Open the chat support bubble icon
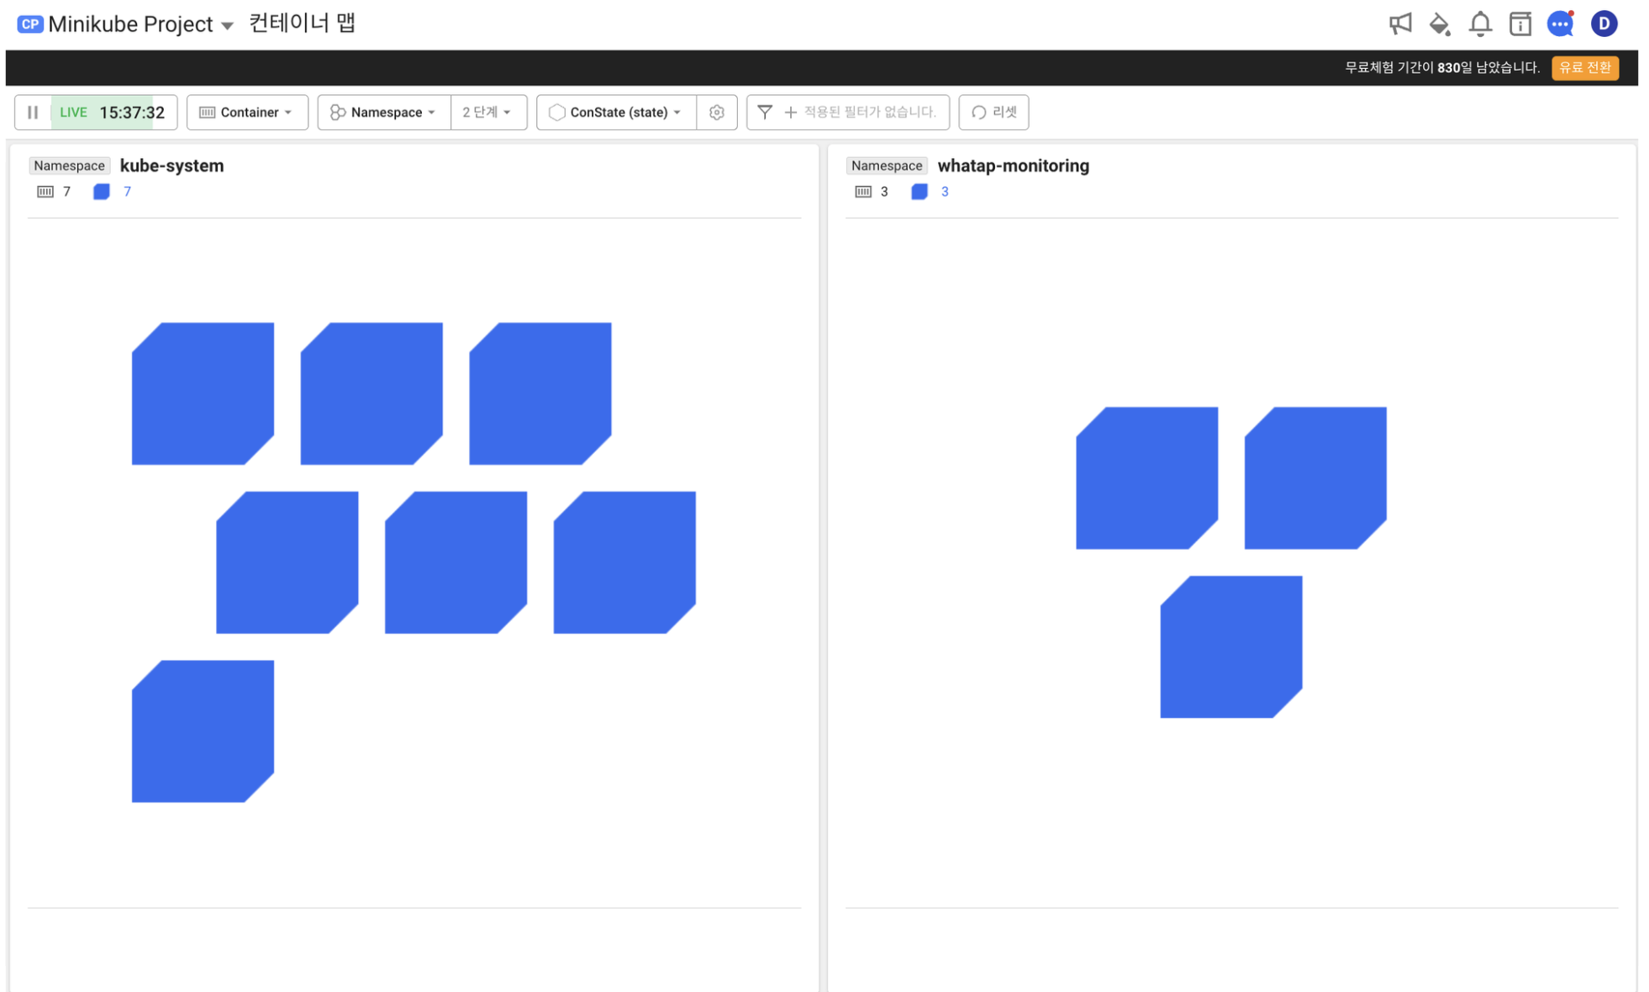The width and height of the screenshot is (1649, 992). pos(1560,24)
